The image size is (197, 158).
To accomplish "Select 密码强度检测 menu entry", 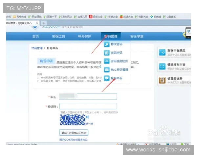I will [x=119, y=61].
